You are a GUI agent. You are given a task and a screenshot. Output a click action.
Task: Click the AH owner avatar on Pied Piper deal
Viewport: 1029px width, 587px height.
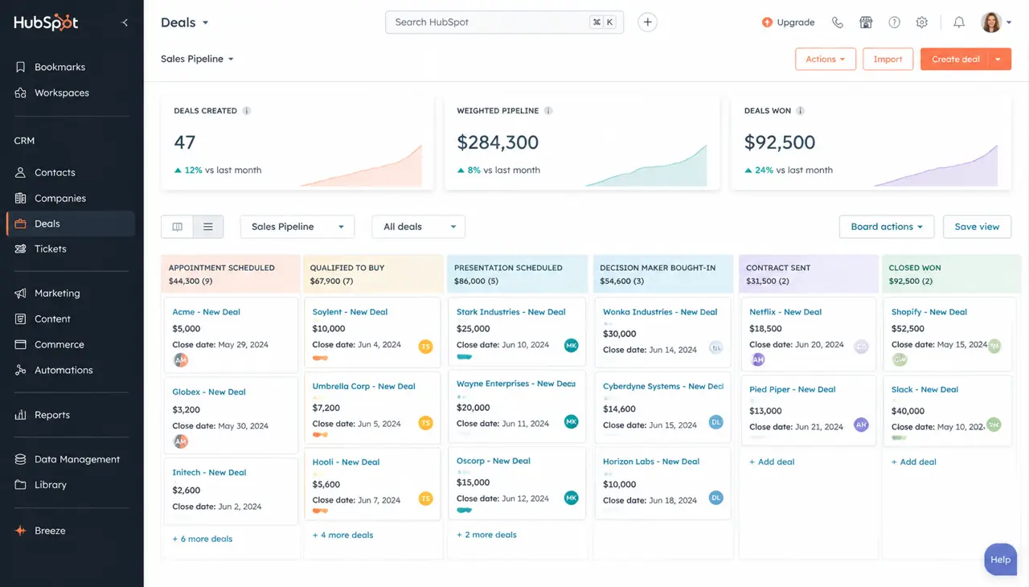[x=861, y=425]
